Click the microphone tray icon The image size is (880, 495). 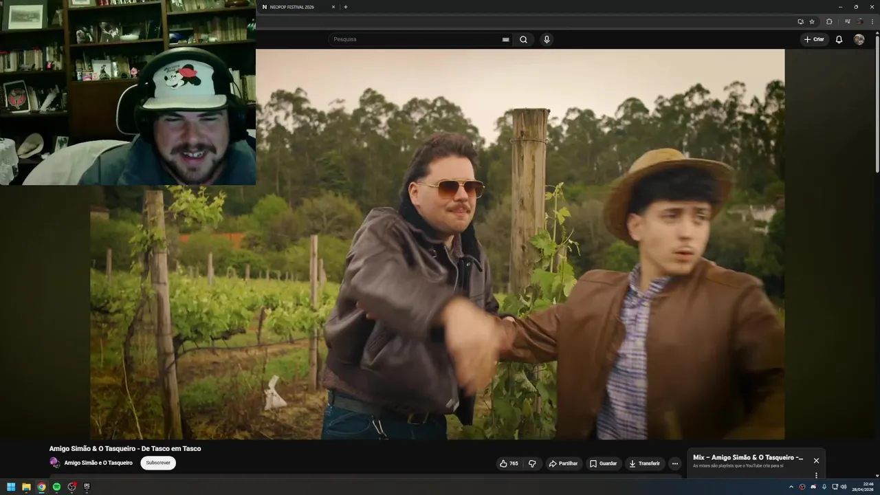(x=824, y=487)
